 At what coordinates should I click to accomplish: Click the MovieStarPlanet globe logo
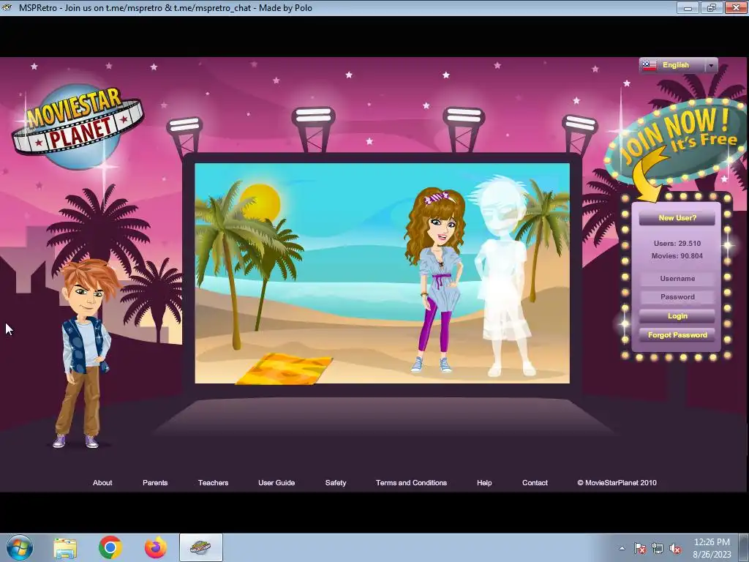78,126
